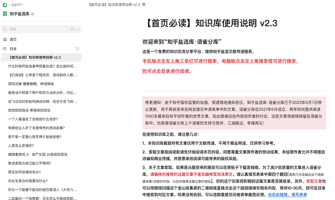The width and height of the screenshot is (335, 200).
Task: Open 捕猎者游戏 2：丧尸乐园 article
Action: coord(38,154)
